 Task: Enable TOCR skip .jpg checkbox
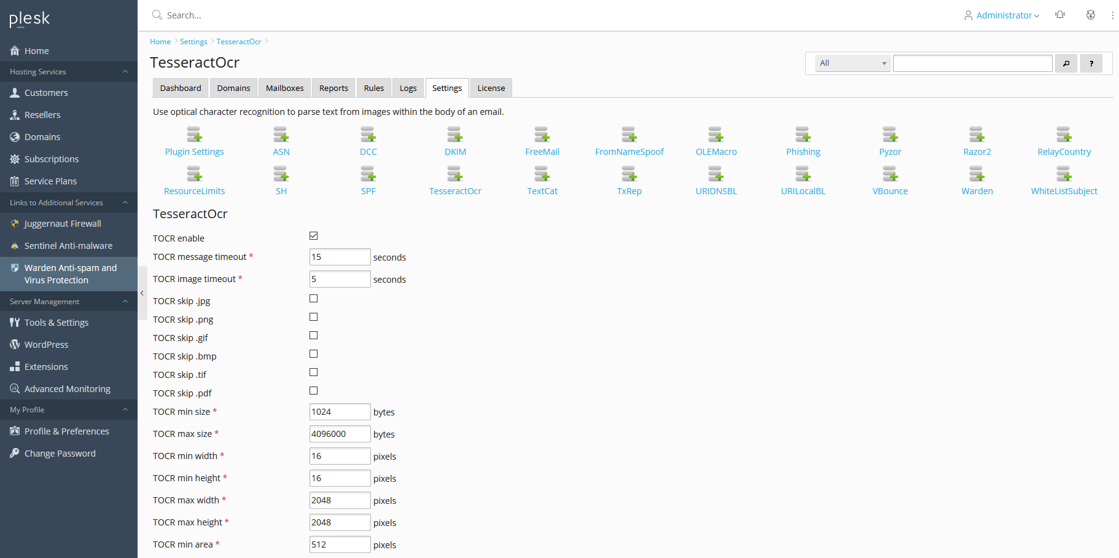click(x=314, y=299)
